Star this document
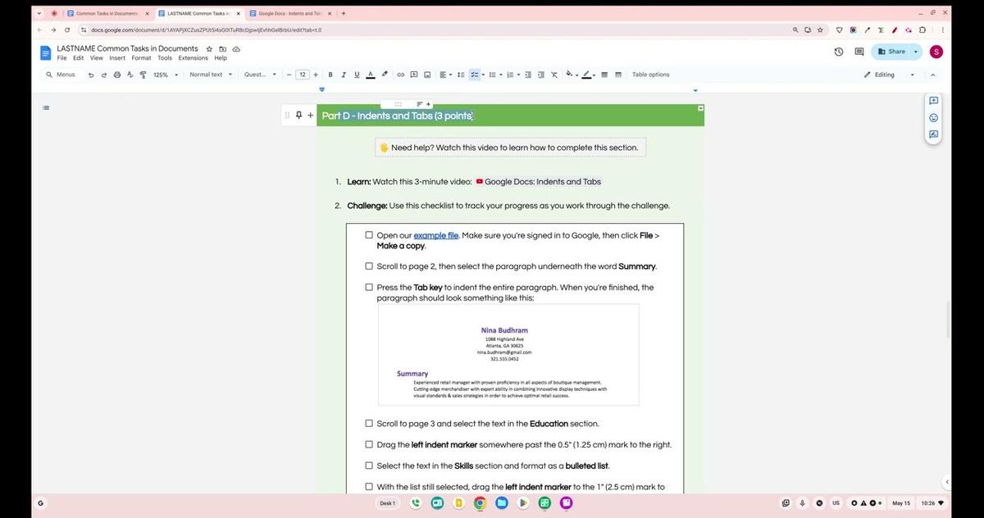984x518 pixels. 210,49
